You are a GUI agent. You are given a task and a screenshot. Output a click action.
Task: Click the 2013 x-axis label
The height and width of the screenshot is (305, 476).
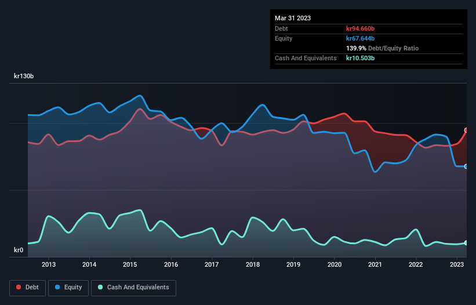pyautogui.click(x=49, y=264)
